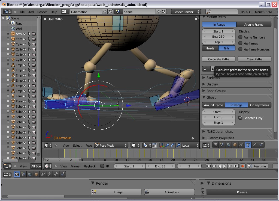Jump to next keyframe
The image size is (279, 201).
[230, 166]
